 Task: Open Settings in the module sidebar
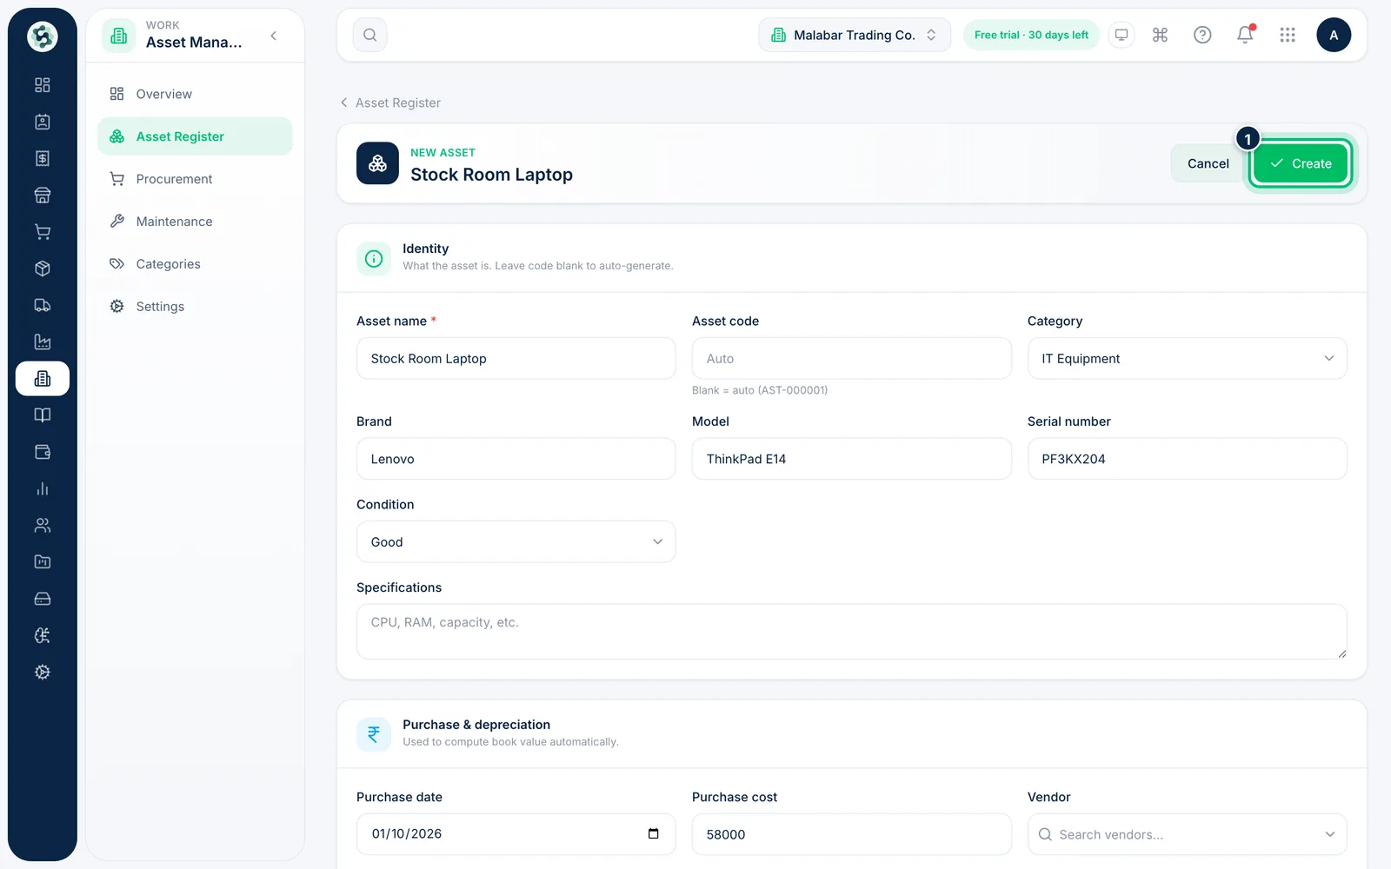coord(195,307)
